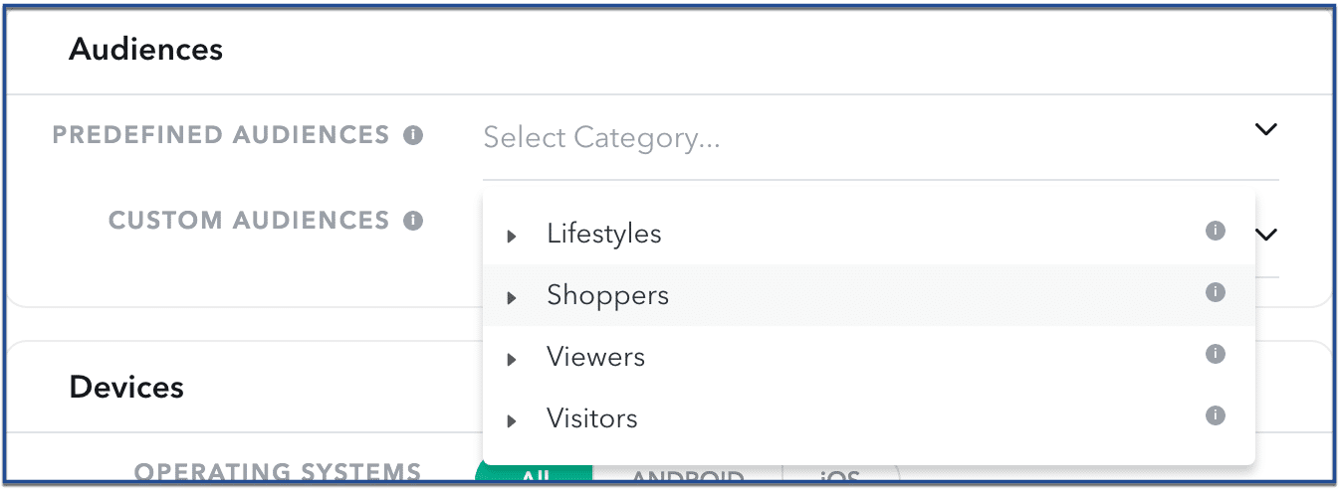This screenshot has width=1340, height=491.
Task: Expand the Visitors category triangle
Action: pyautogui.click(x=512, y=421)
